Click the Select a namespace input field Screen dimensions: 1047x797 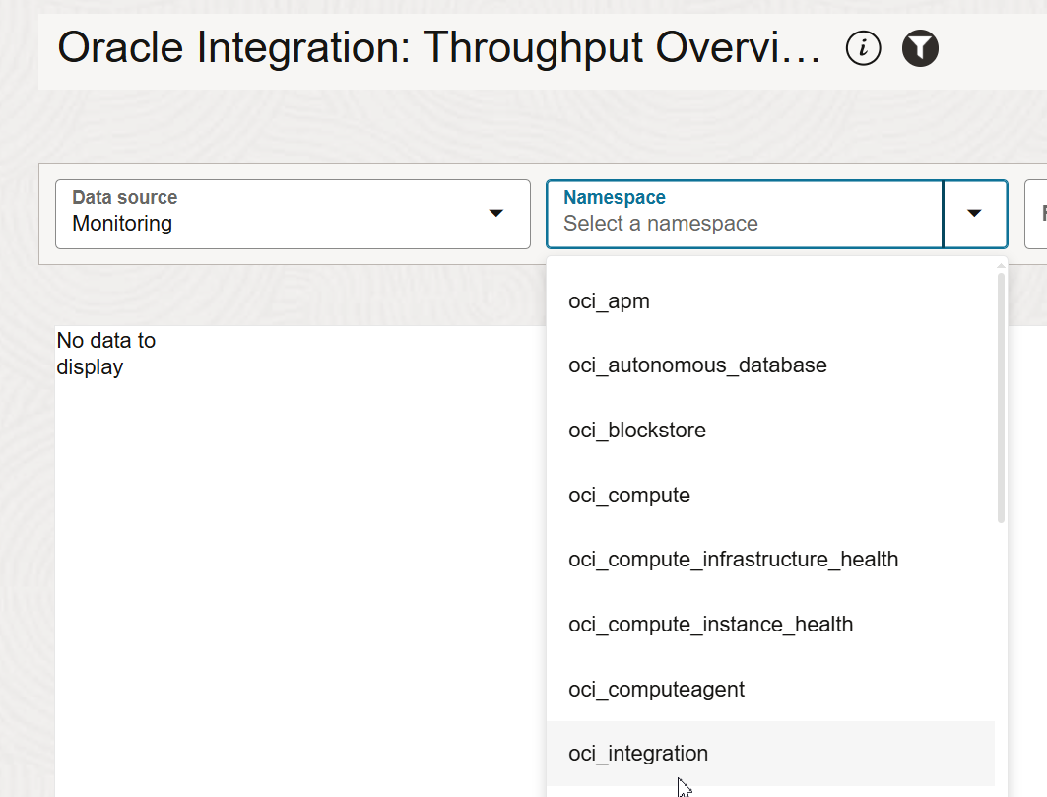coord(745,214)
